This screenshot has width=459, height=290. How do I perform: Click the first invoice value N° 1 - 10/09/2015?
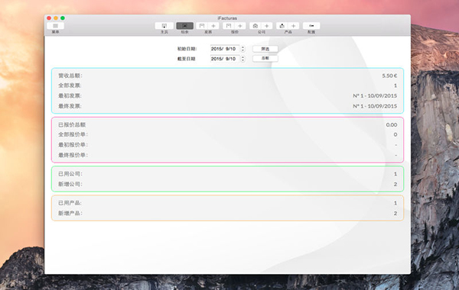(375, 96)
